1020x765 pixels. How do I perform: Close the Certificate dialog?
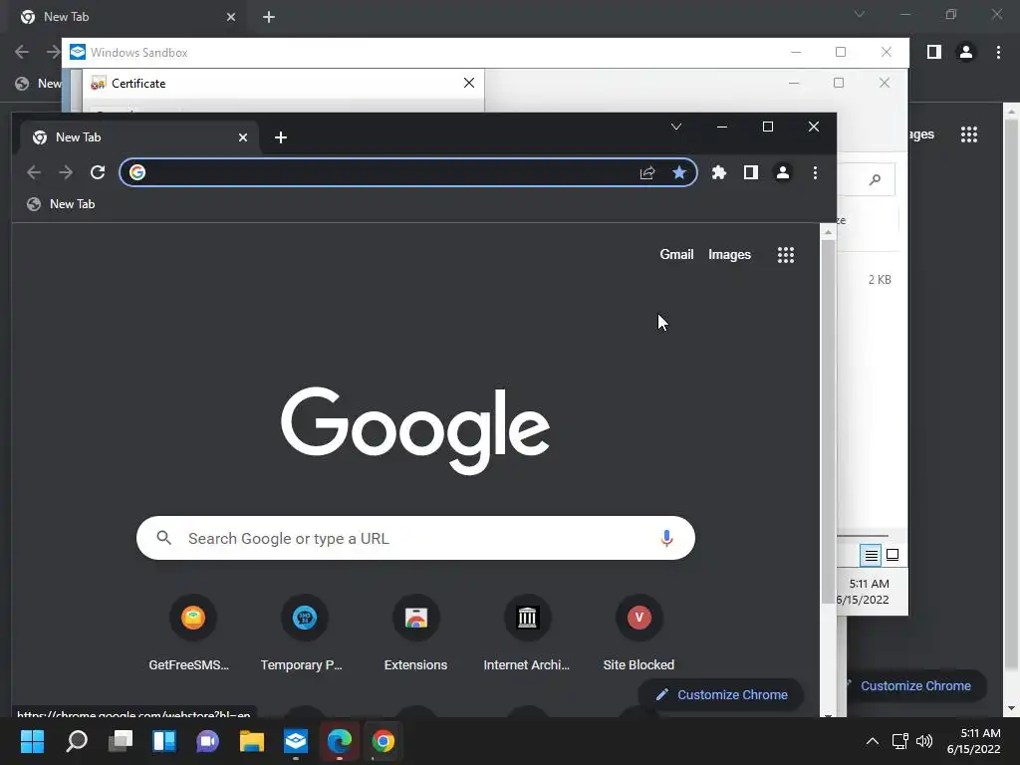[469, 83]
